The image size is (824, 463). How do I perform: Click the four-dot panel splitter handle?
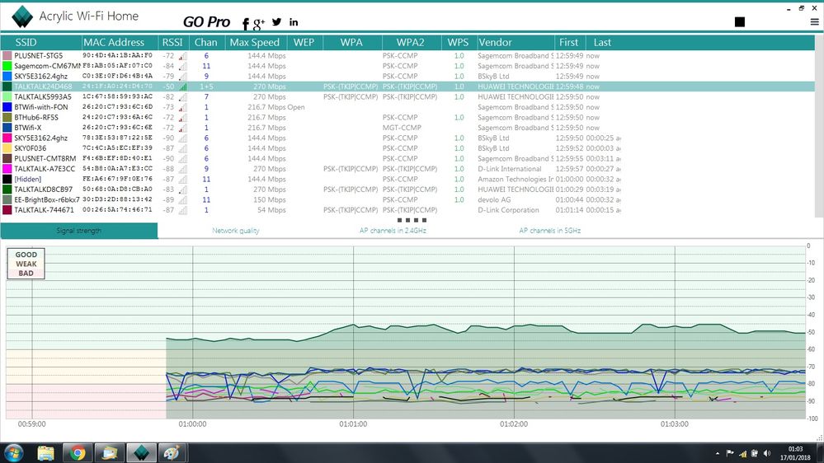412,220
